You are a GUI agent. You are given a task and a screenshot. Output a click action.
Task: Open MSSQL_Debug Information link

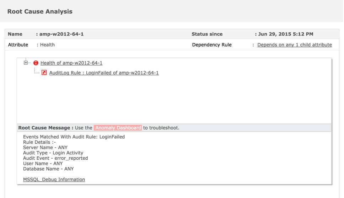coord(54,180)
